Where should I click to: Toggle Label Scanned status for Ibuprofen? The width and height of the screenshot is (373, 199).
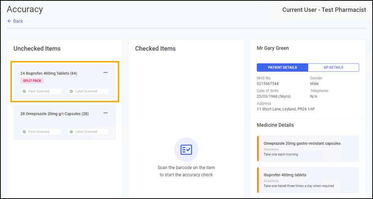88,91
